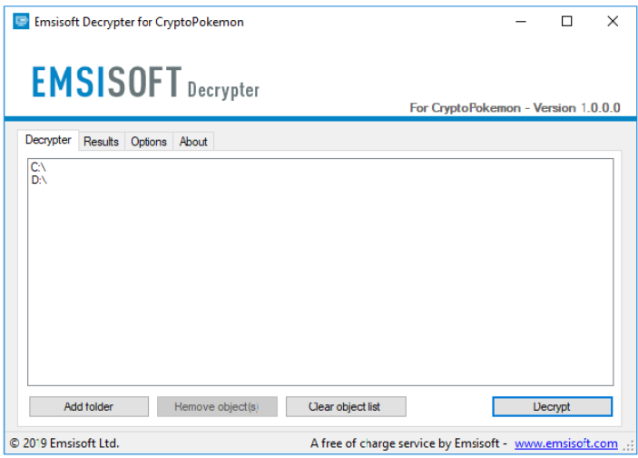Minimize the decrypter window
This screenshot has height=458, width=638.
point(521,21)
